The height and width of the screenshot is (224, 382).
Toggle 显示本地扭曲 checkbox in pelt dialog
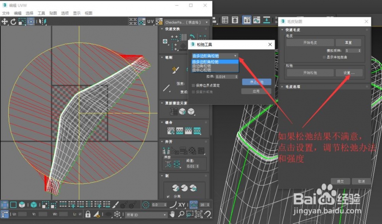pos(324,57)
